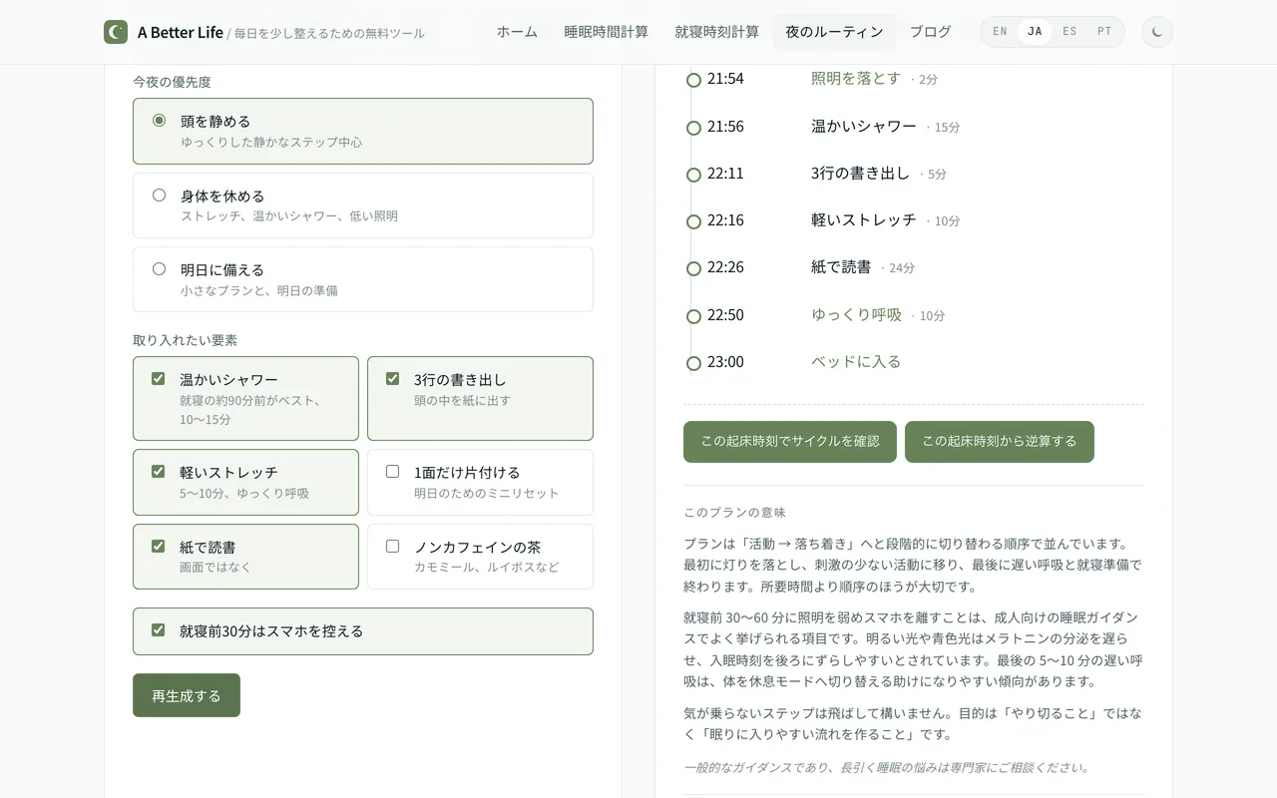
Task: Click the moon logo icon
Action: click(x=116, y=32)
